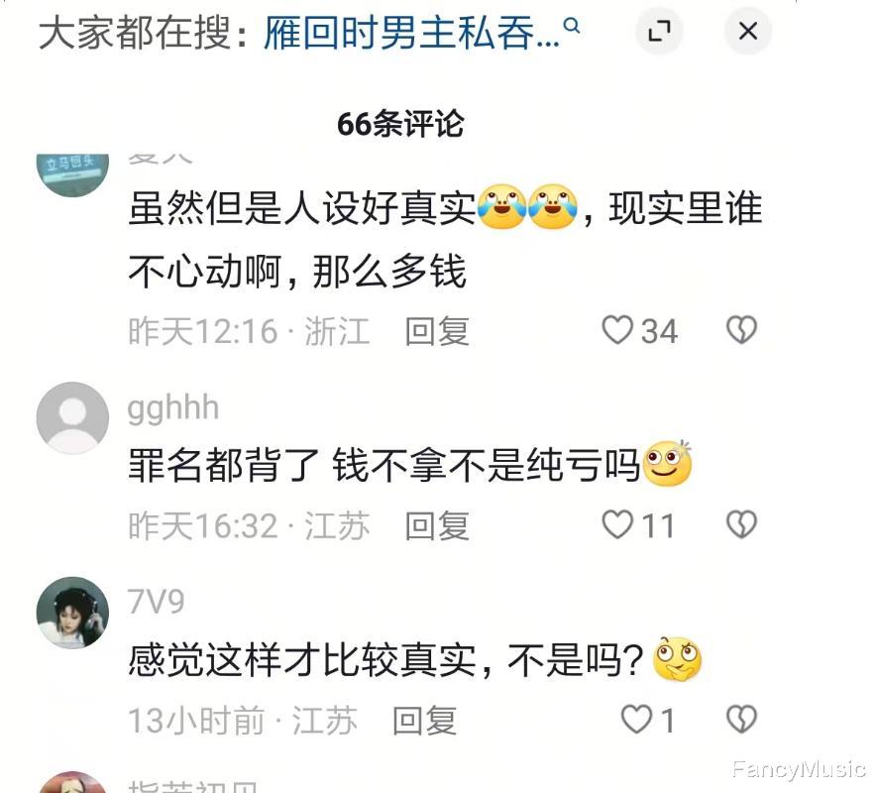
Task: Dislike the comment with 34 likes
Action: [741, 330]
